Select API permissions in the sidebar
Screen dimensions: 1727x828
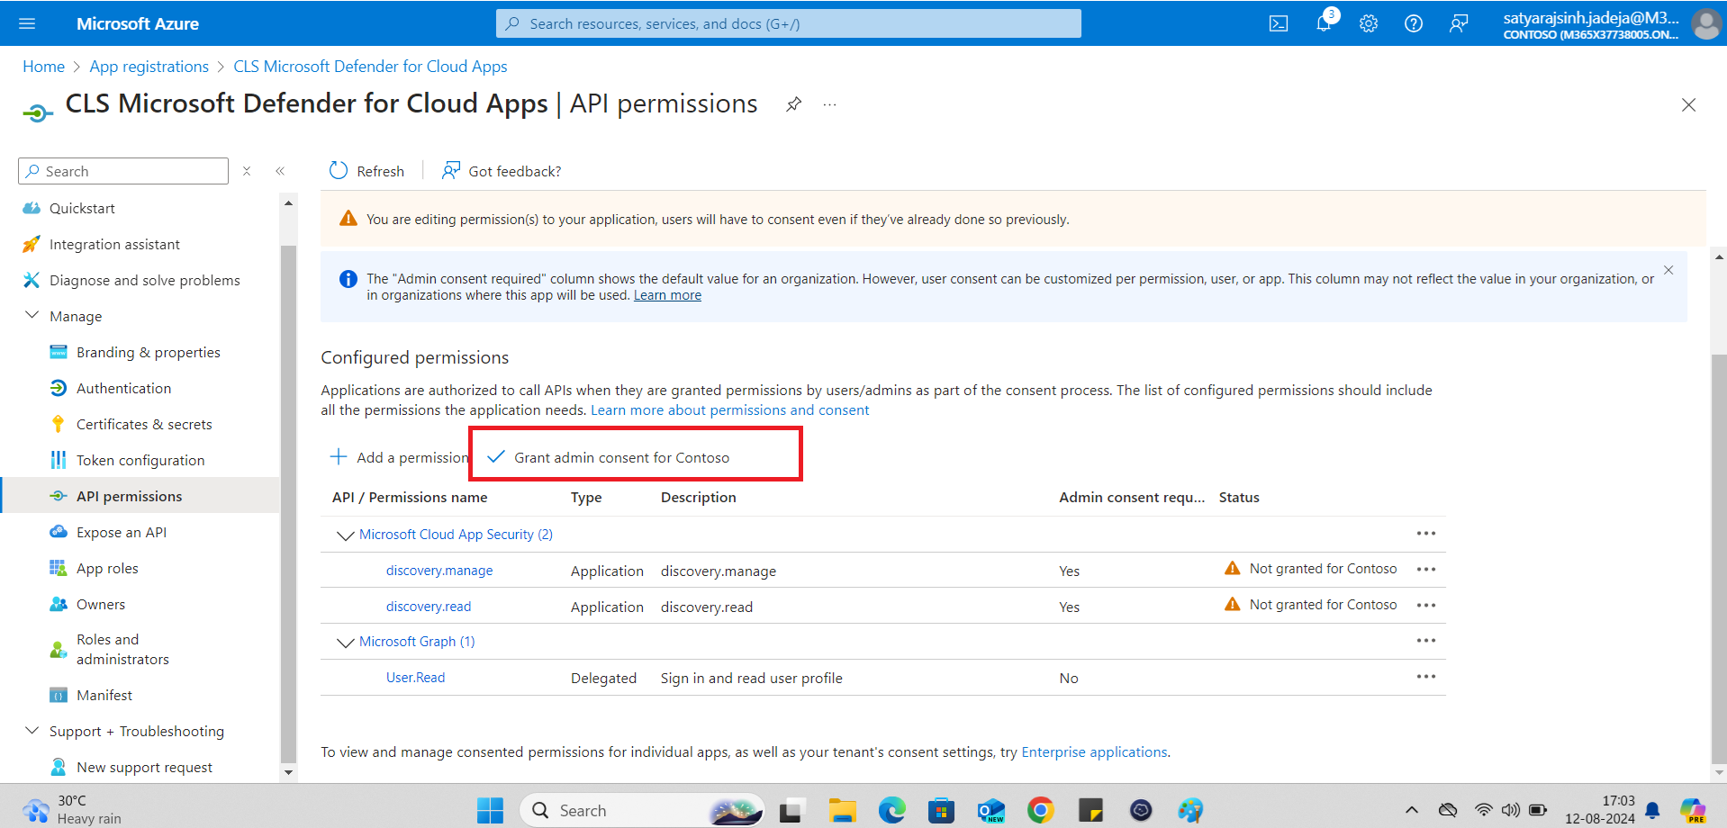click(x=140, y=496)
